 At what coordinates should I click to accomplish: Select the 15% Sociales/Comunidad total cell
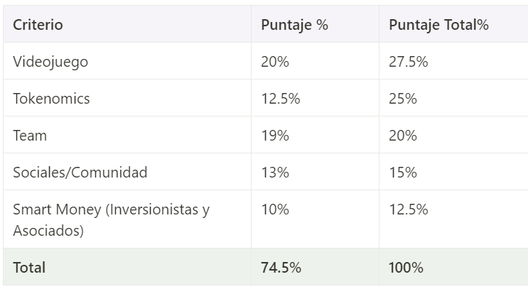[402, 173]
